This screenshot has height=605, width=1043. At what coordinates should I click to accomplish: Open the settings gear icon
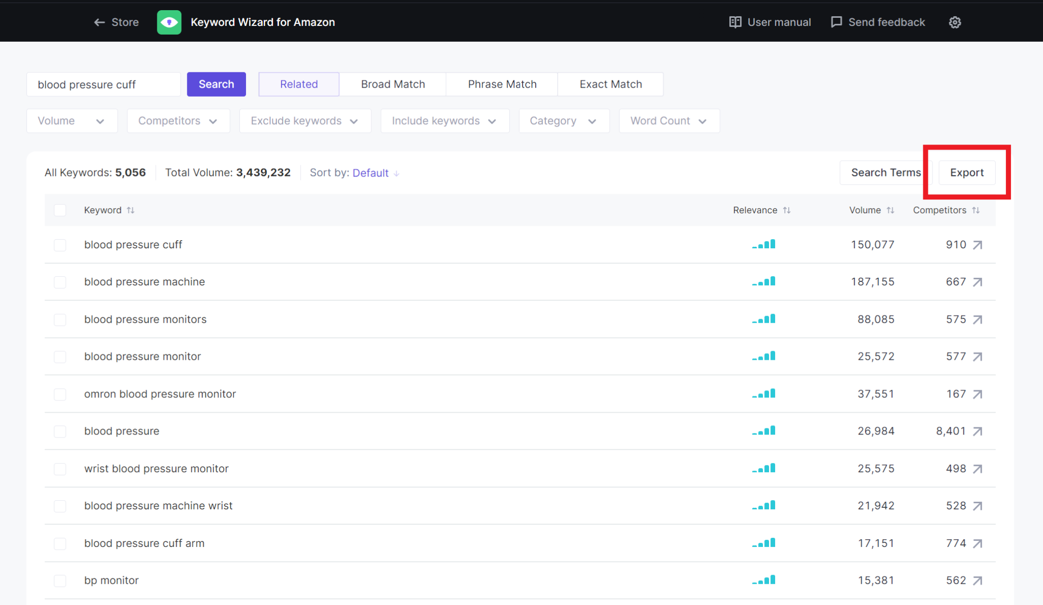tap(955, 22)
